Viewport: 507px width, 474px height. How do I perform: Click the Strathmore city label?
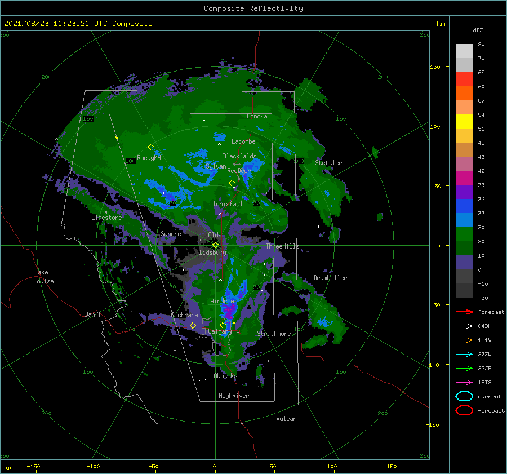pos(274,334)
